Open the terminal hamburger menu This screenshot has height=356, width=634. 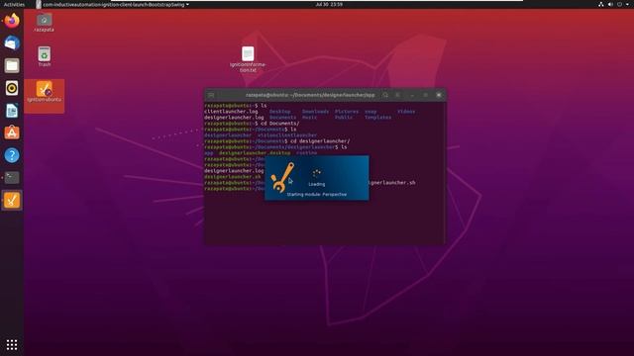(398, 95)
